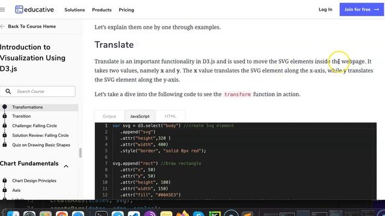Click the educative logo
Screen dimensions: 385x216
pyautogui.click(x=34, y=10)
